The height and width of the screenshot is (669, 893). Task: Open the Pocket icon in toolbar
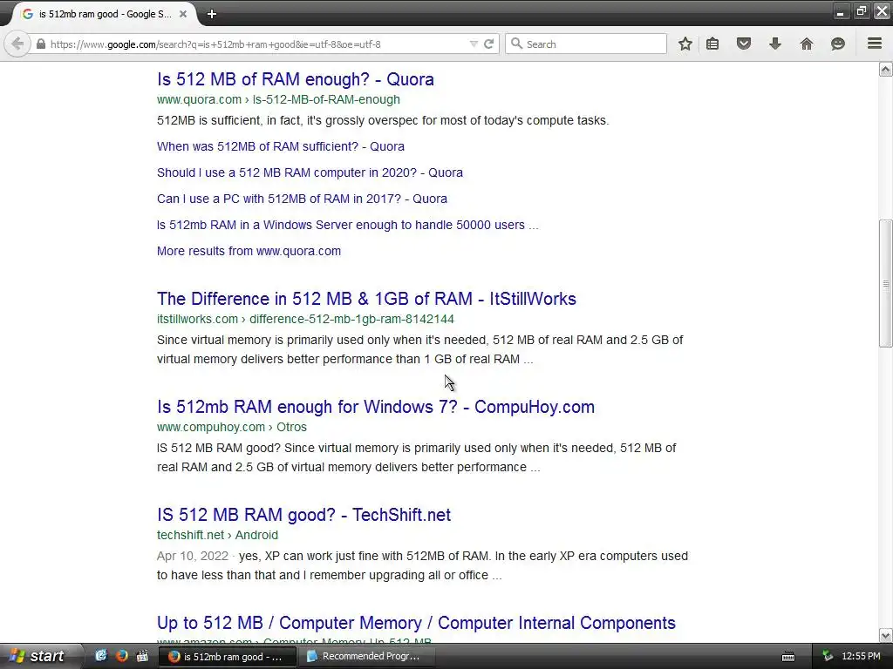tap(744, 44)
